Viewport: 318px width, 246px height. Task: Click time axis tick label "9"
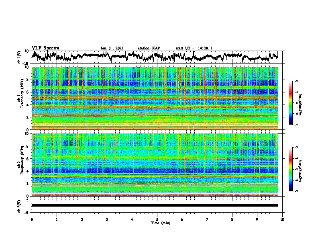coord(257,219)
